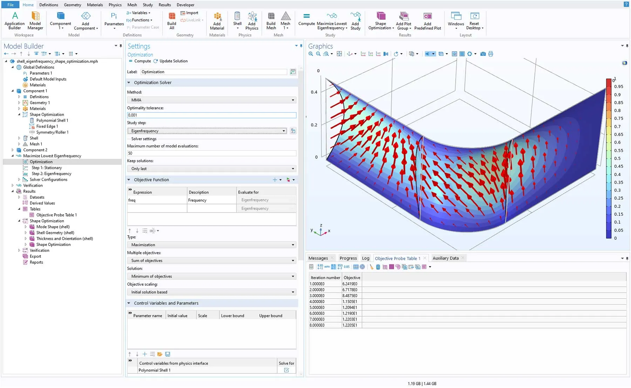Toggle Solve for Polynomial Shell 1 checkbox

(x=286, y=370)
